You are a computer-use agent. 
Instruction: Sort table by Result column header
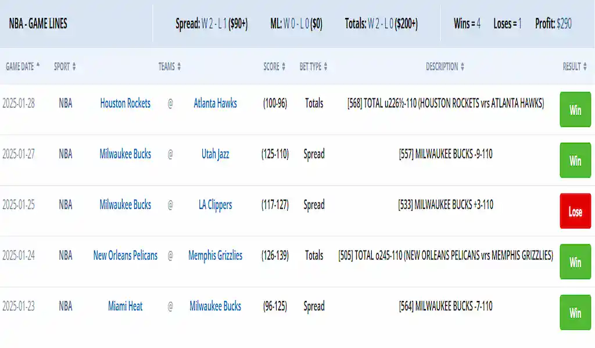coord(575,67)
